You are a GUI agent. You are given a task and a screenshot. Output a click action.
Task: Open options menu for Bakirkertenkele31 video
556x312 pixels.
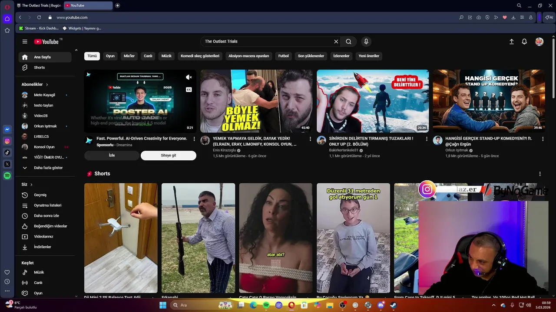tap(427, 139)
